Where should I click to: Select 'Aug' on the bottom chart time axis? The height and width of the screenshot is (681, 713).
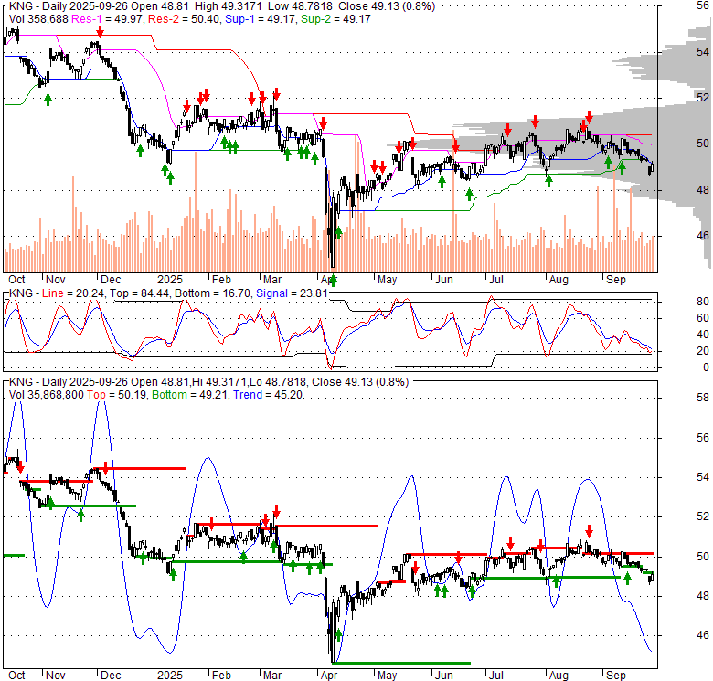[x=559, y=676]
